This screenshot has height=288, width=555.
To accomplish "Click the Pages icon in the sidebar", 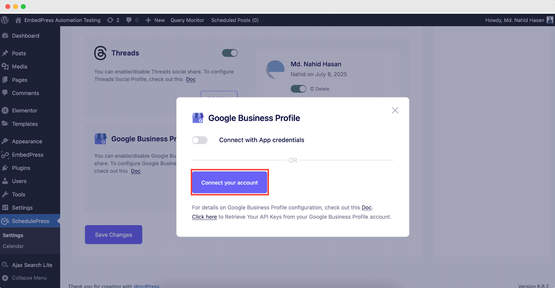I will (x=5, y=79).
